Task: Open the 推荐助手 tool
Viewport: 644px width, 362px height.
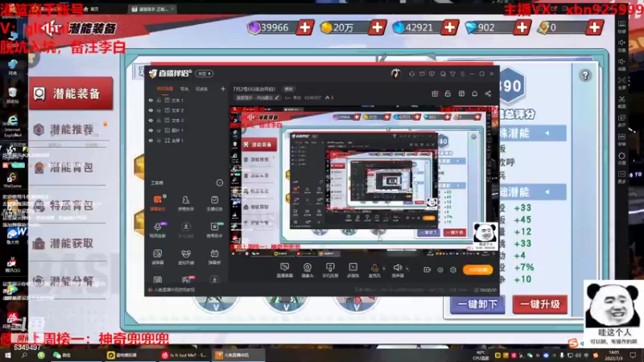Action: [x=214, y=229]
